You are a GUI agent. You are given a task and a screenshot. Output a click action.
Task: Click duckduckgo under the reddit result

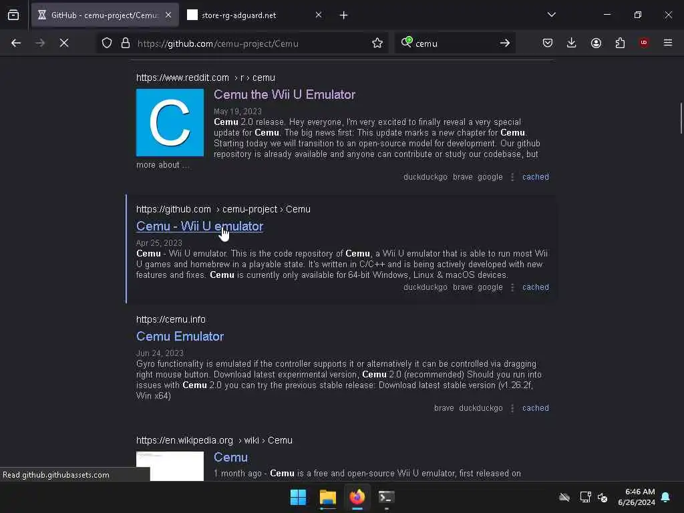tap(425, 176)
